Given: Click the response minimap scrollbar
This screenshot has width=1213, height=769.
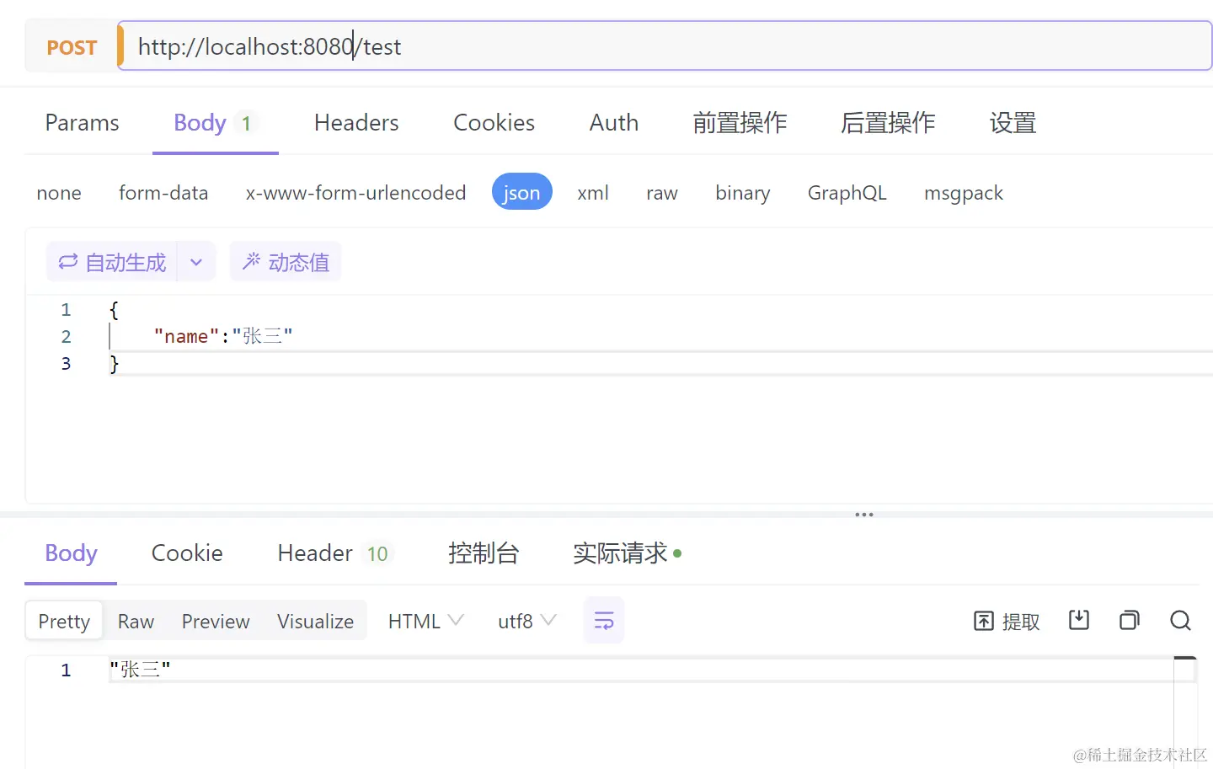Looking at the screenshot, I should [1185, 712].
